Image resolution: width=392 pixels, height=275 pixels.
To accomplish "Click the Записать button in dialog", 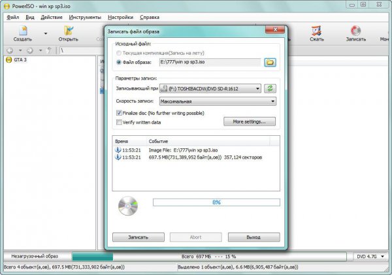I will pos(139,237).
